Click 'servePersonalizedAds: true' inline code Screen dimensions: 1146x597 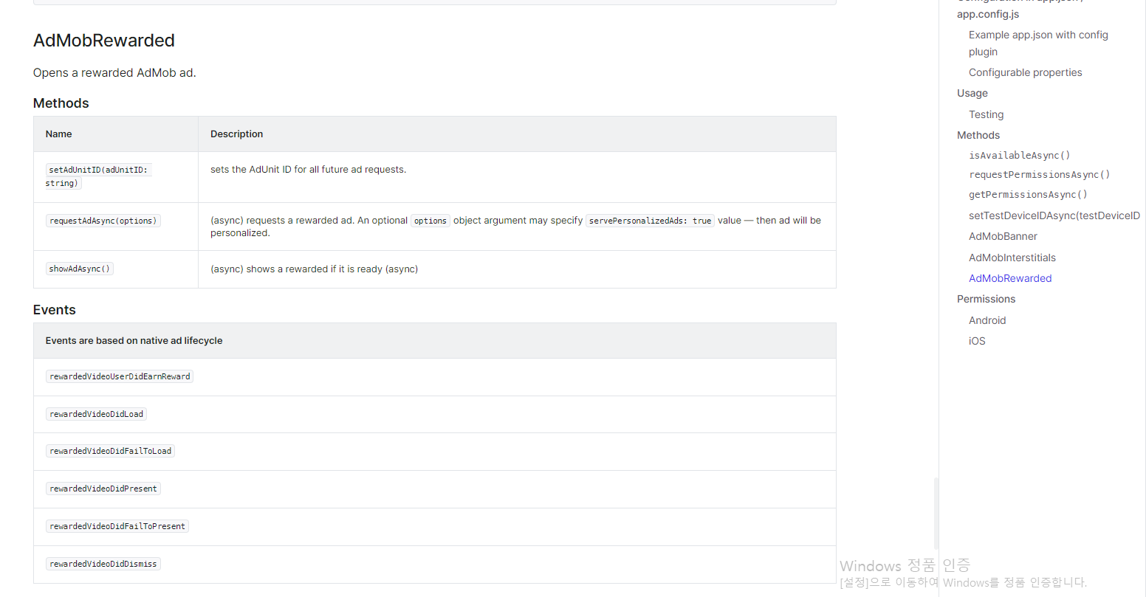(x=650, y=221)
